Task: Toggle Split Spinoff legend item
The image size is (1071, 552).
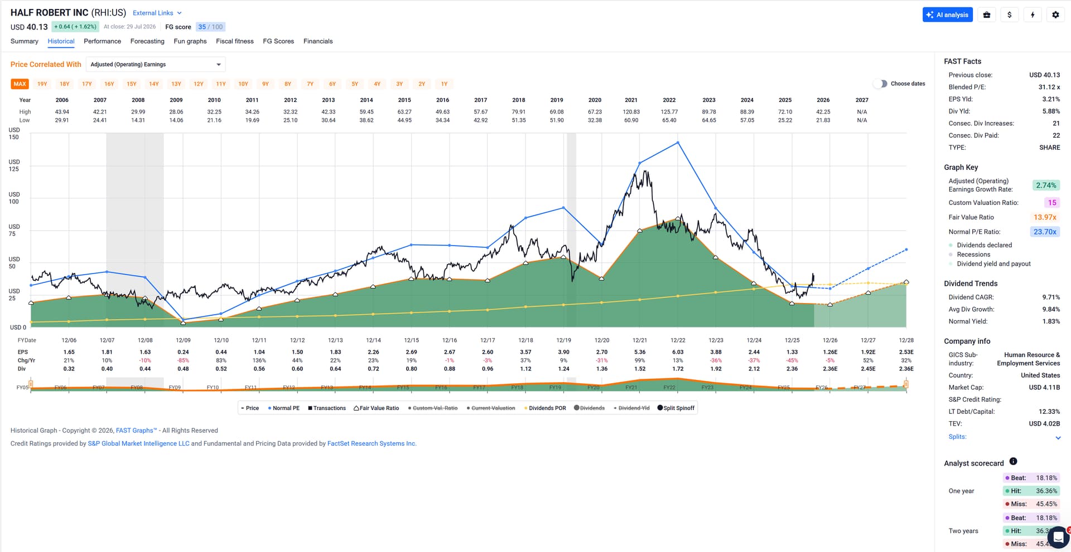Action: point(676,408)
